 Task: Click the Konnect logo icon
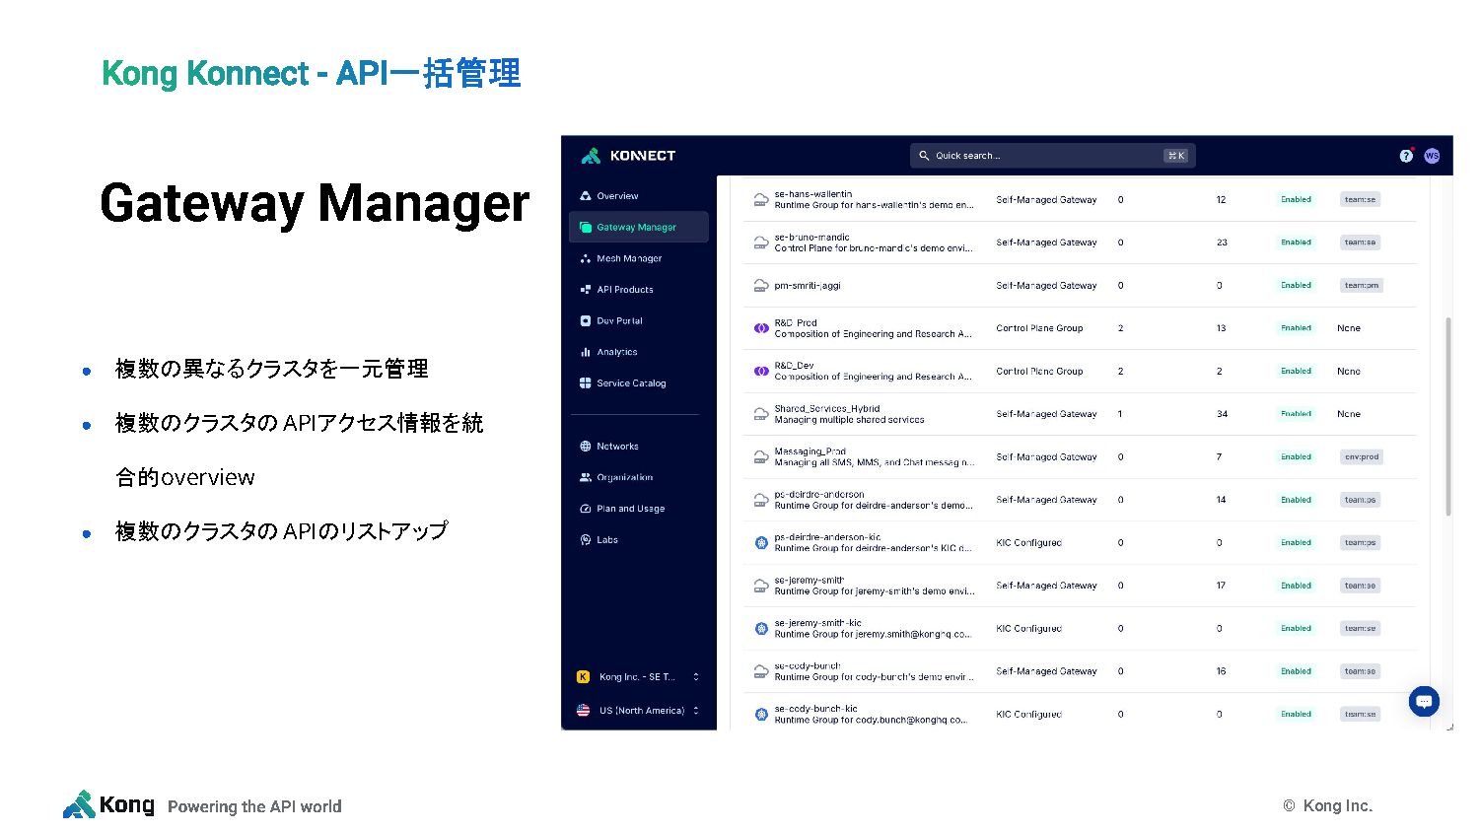coord(591,156)
